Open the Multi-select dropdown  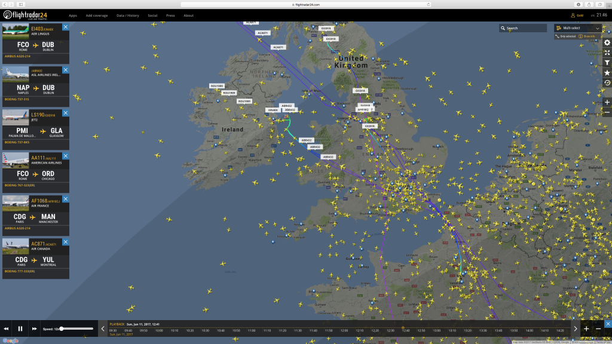click(x=577, y=28)
